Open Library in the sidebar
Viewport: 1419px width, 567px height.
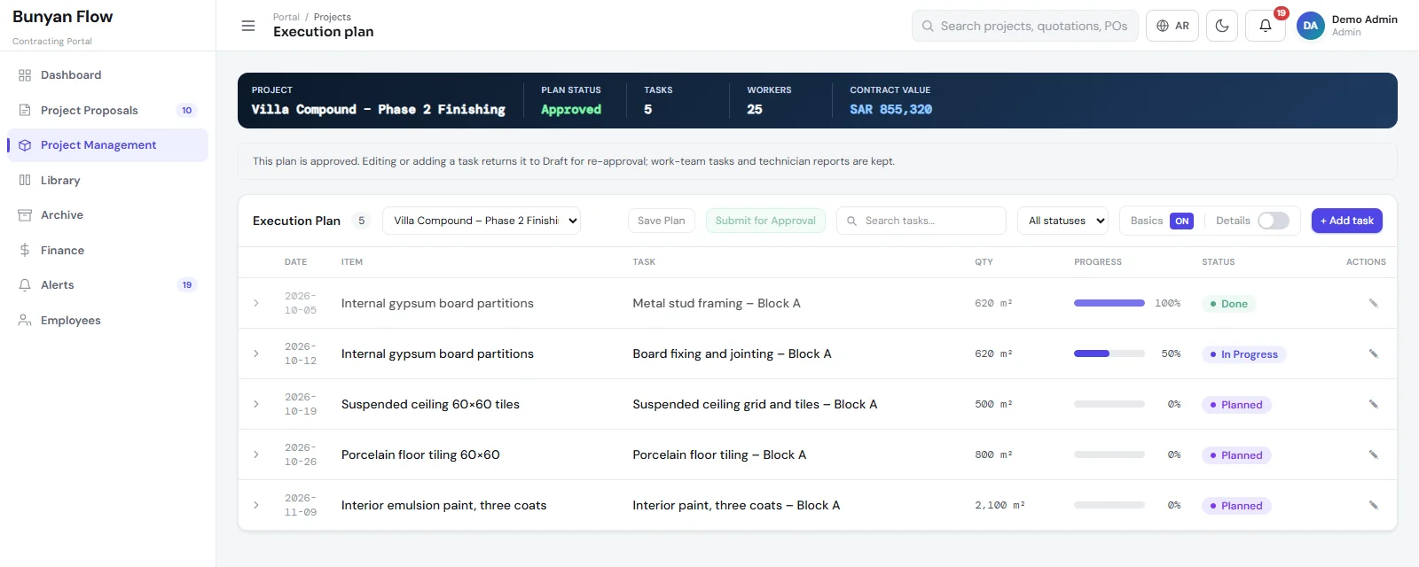(107, 180)
